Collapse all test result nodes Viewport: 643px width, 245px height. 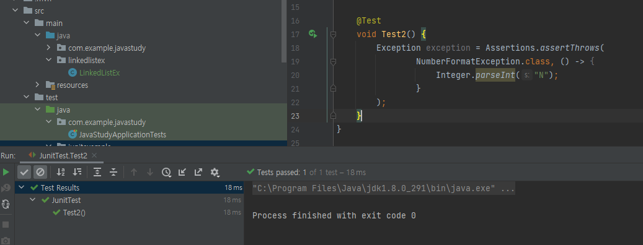tap(113, 172)
